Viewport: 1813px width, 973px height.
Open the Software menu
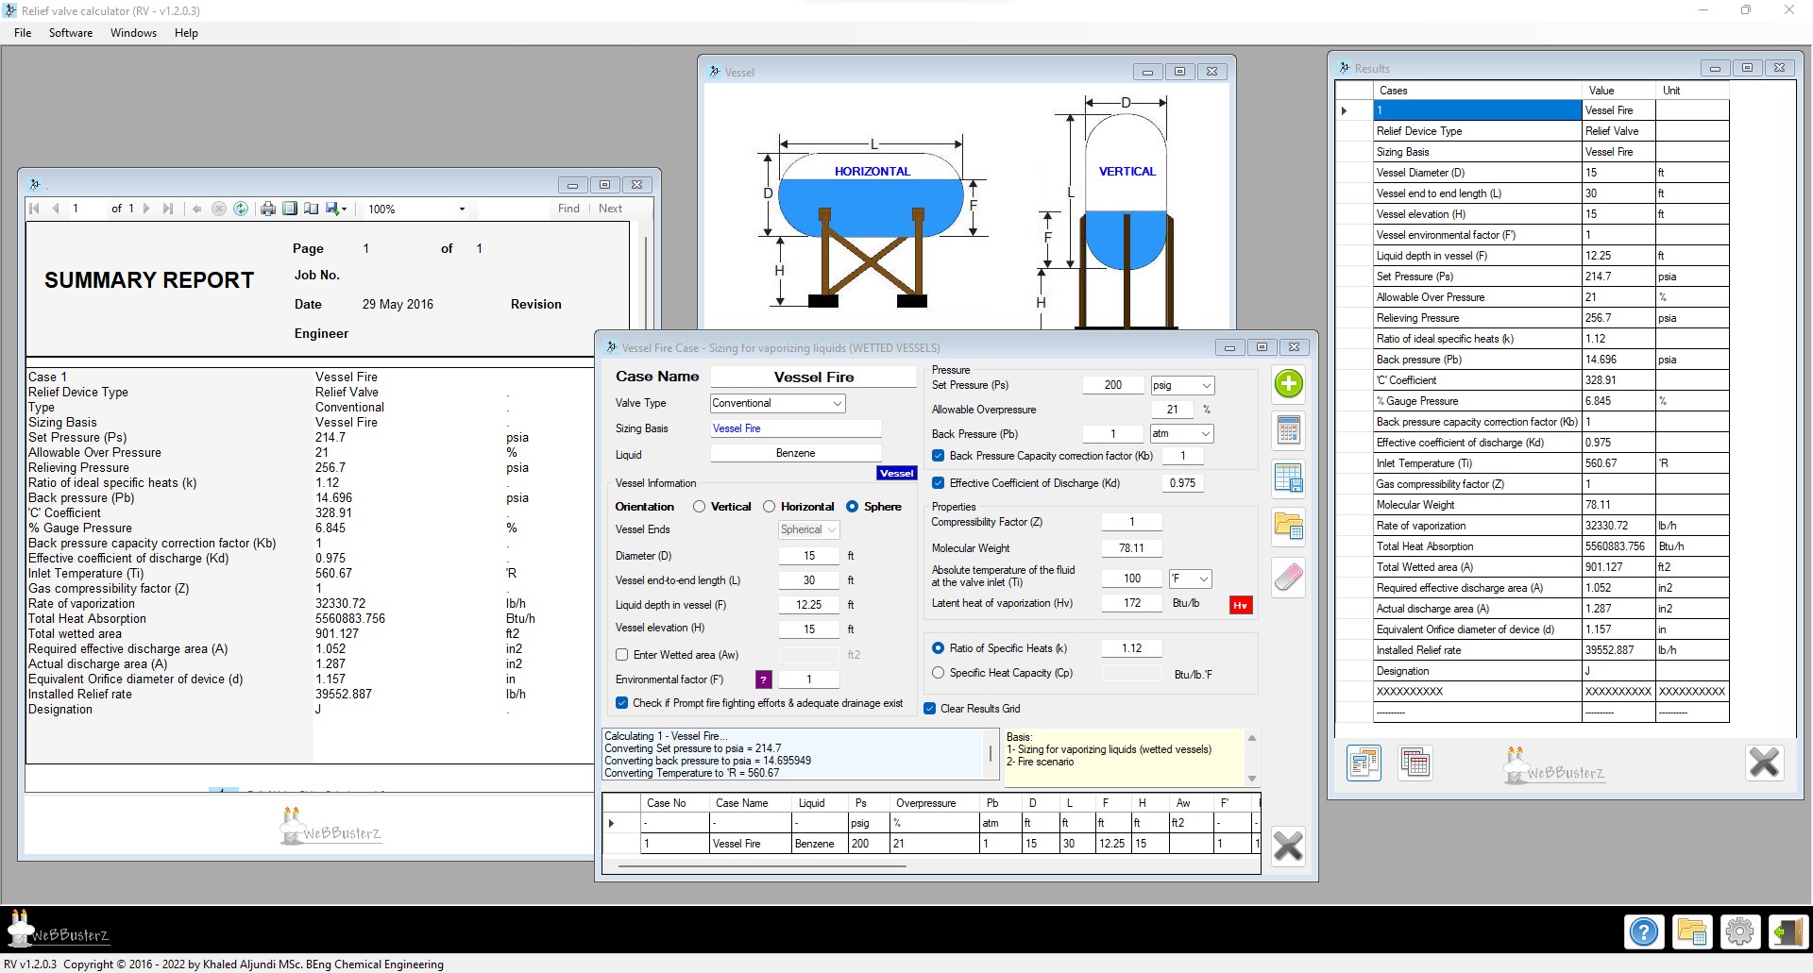click(x=70, y=32)
